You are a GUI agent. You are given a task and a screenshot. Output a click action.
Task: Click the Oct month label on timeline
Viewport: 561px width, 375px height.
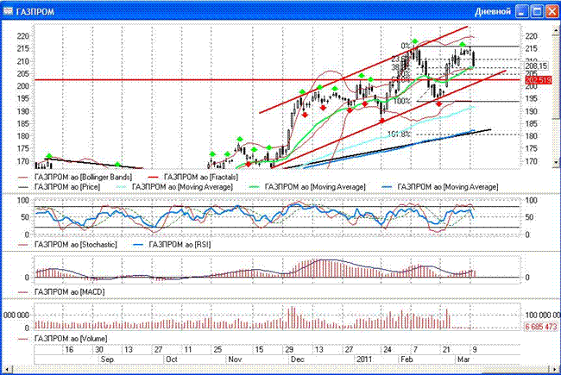(x=172, y=359)
